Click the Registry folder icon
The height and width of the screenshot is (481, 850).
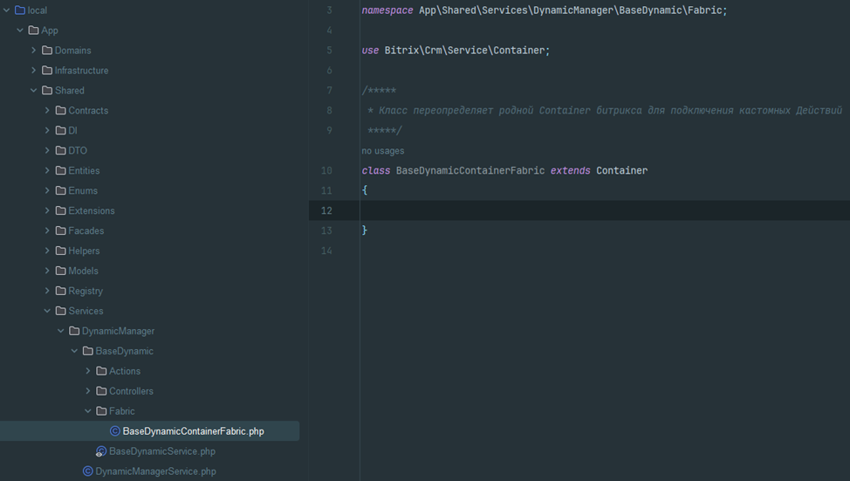[x=61, y=292]
